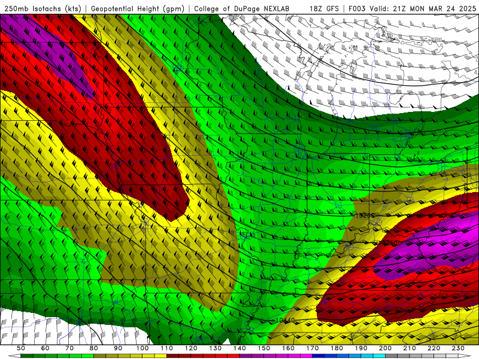Screen dimensions: 479x359
Task: Click the 160 kt value on the color scale
Action: pyautogui.click(x=288, y=348)
